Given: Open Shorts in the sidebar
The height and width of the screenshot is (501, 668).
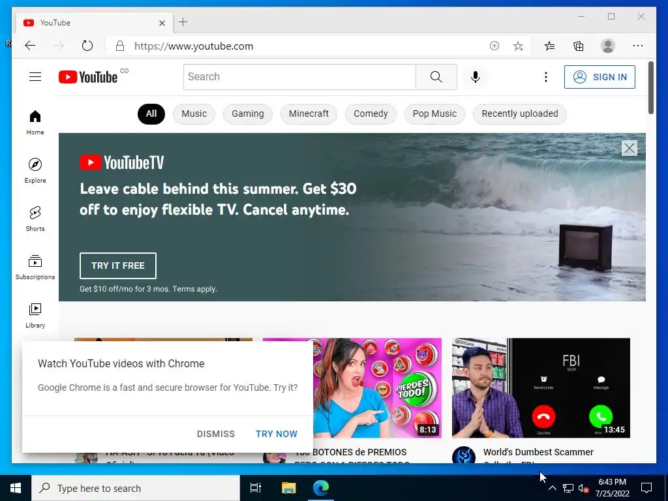Looking at the screenshot, I should [x=35, y=219].
